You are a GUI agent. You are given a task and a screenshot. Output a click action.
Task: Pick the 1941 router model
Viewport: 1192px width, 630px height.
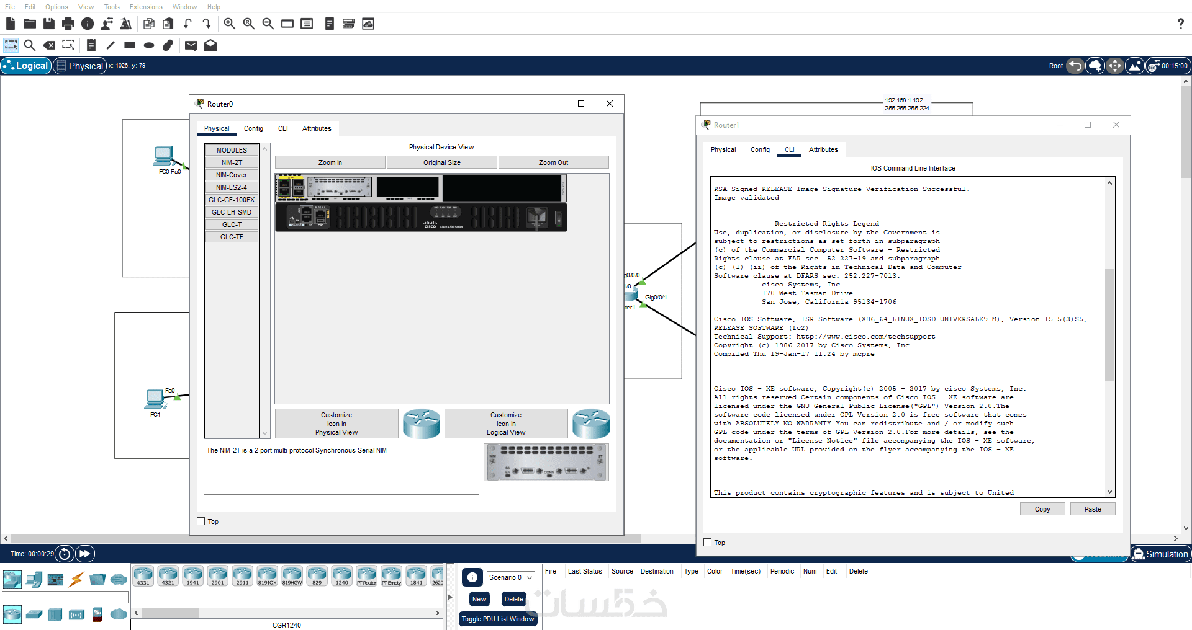pos(192,575)
